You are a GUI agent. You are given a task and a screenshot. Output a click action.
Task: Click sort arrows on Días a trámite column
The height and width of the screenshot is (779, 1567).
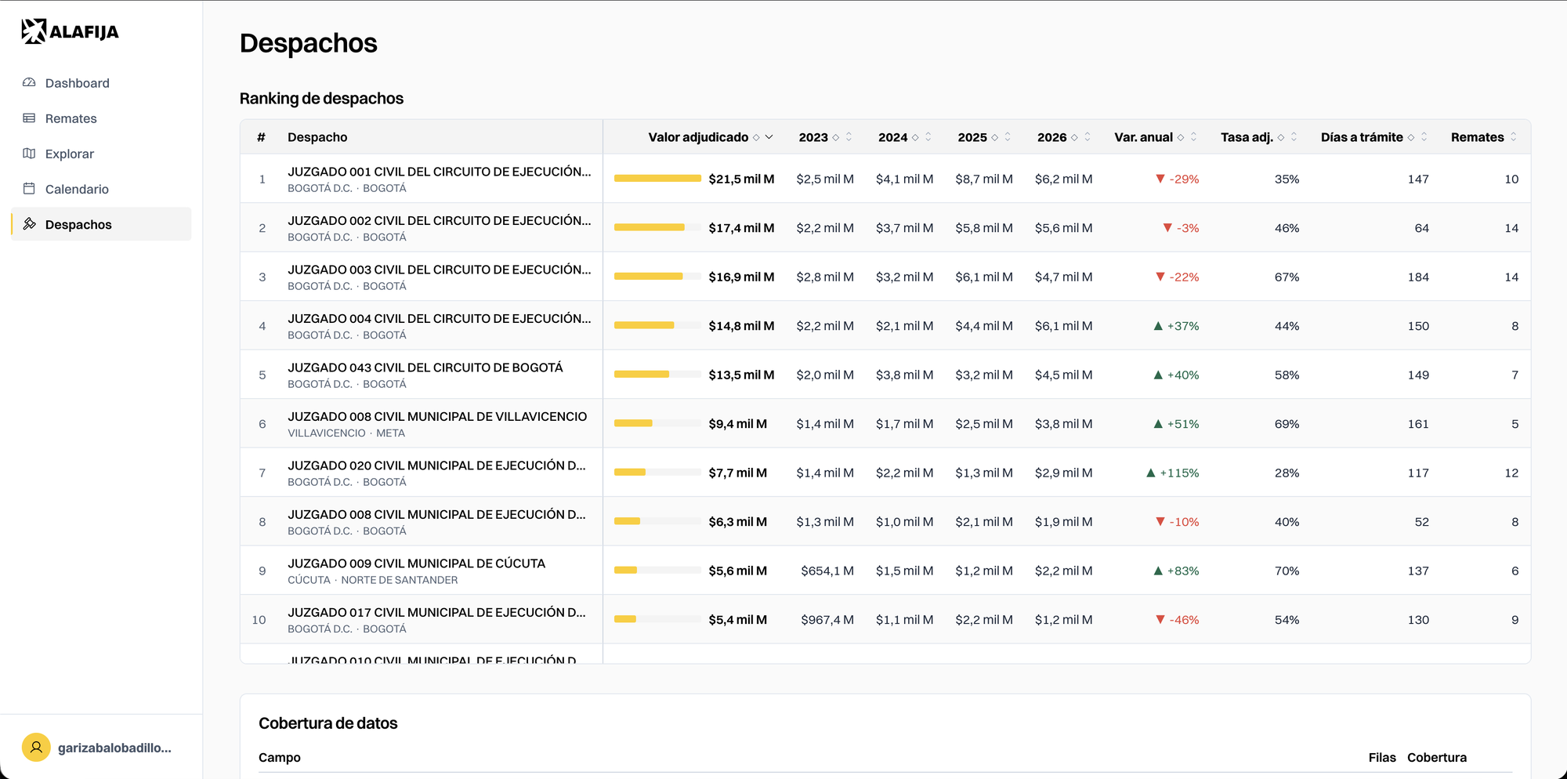(x=1424, y=137)
